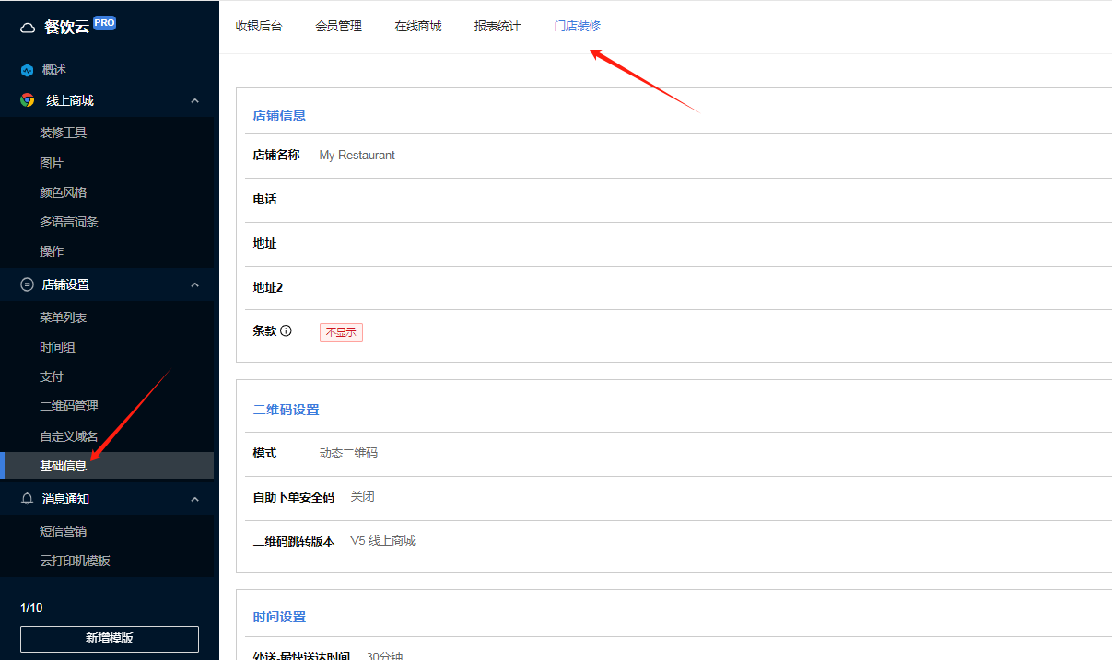Open 操作 in the sidebar
The image size is (1112, 660).
pyautogui.click(x=52, y=251)
